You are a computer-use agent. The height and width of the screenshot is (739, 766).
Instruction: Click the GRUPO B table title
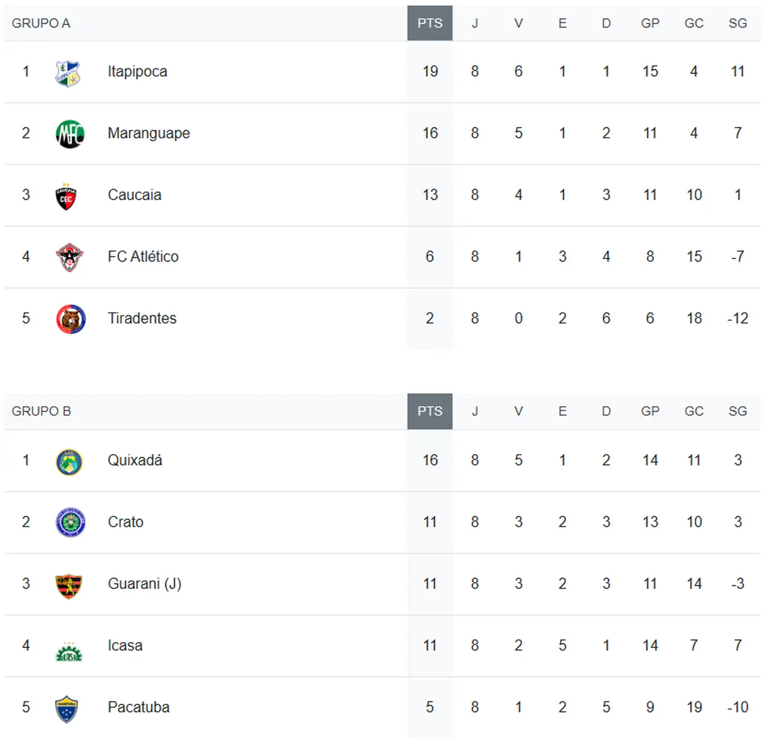41,411
